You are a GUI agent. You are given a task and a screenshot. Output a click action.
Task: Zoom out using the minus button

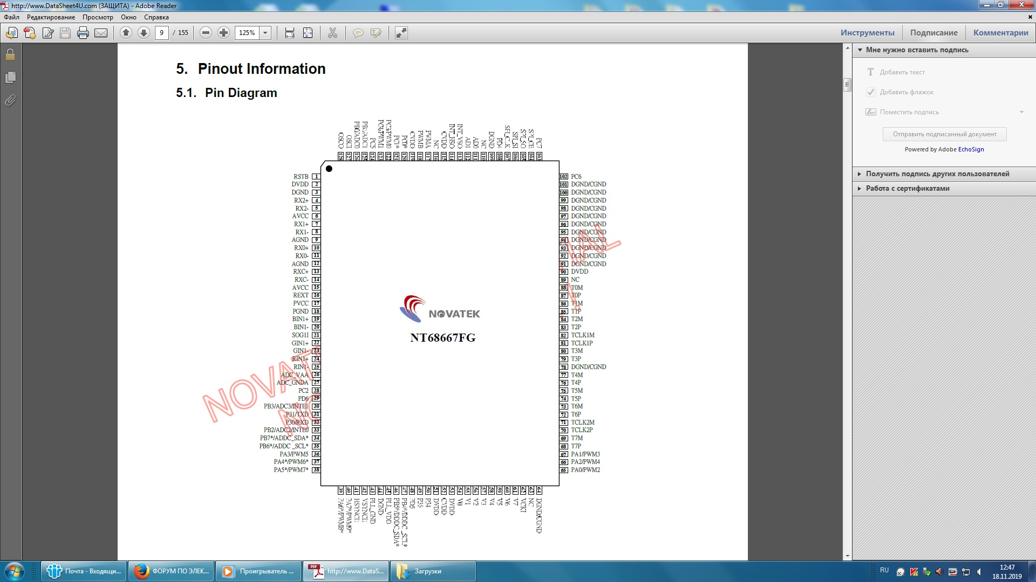click(206, 33)
